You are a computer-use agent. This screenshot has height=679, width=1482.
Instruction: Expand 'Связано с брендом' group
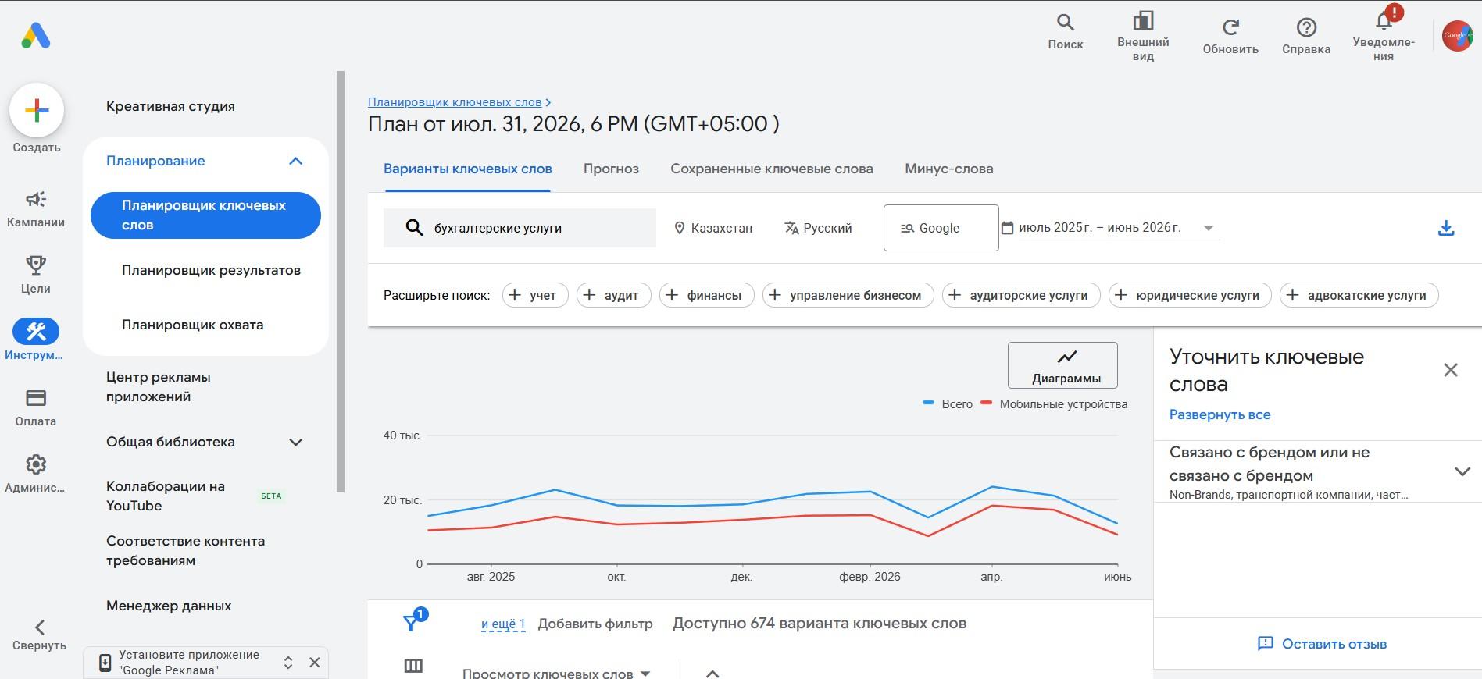[1462, 471]
